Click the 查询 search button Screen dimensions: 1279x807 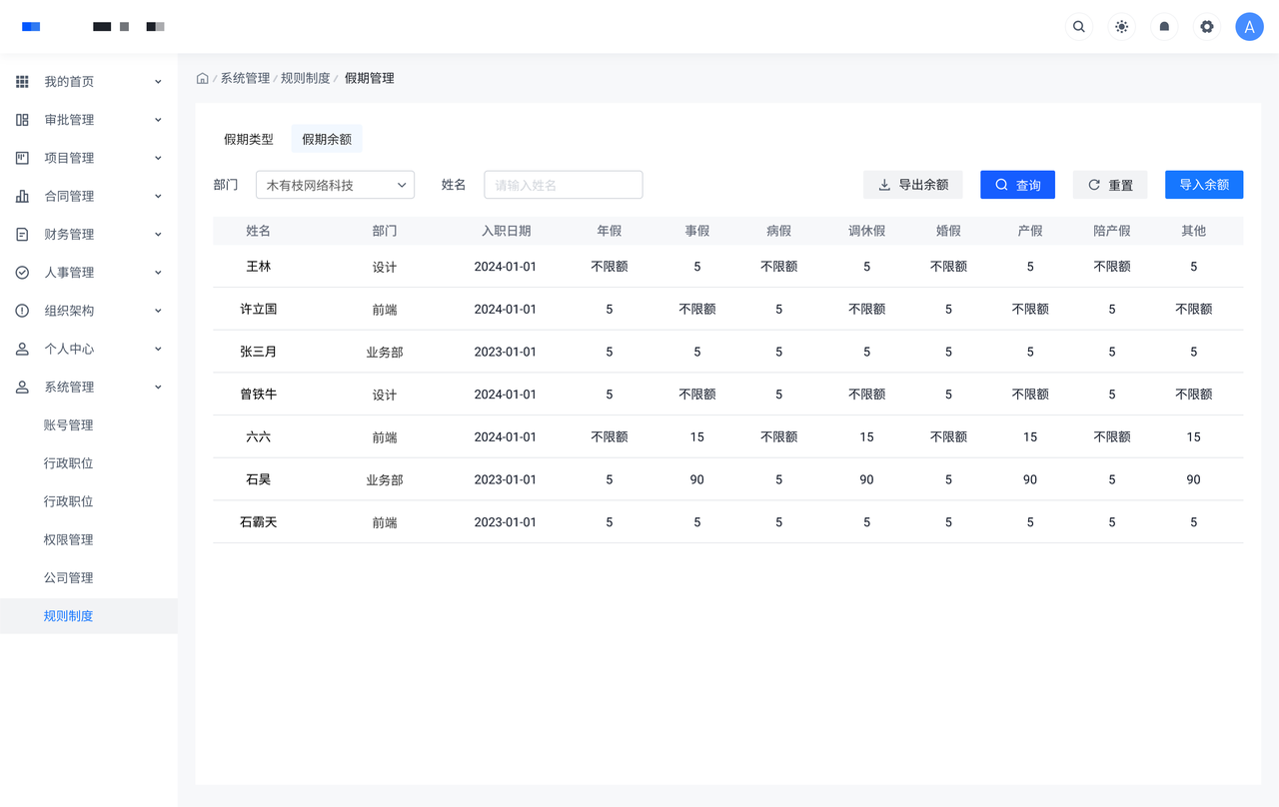point(1017,185)
